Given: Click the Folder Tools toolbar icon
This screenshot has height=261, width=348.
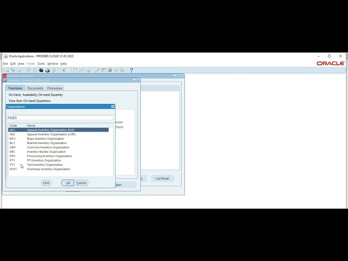Looking at the screenshot, I should coord(122,70).
